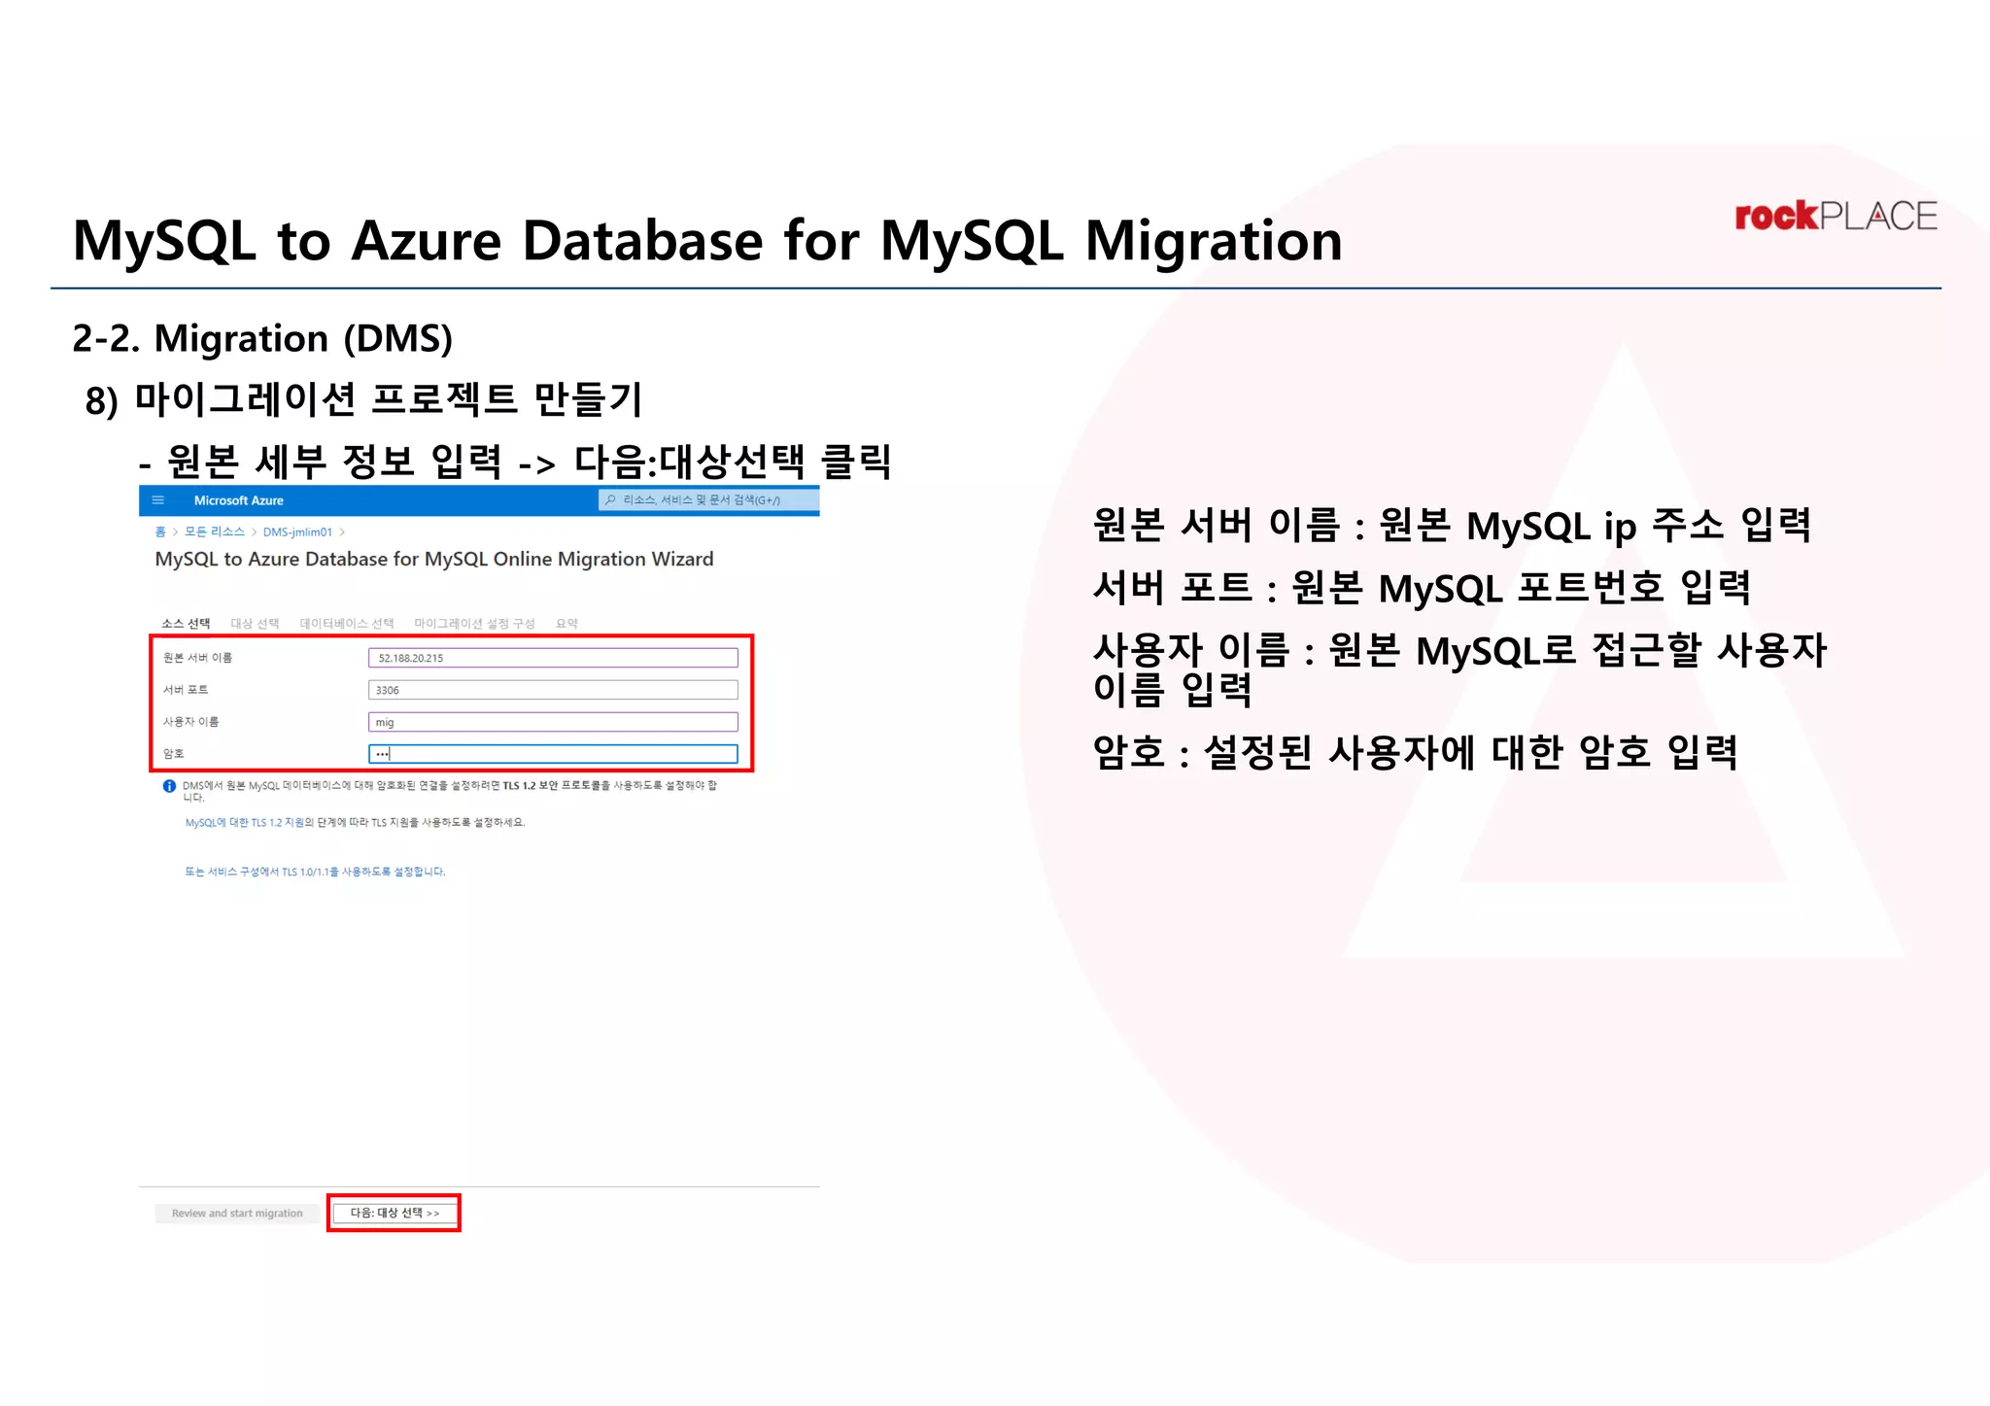
Task: Open the 마이그레이션 설정 구성 tab
Action: coord(474,623)
